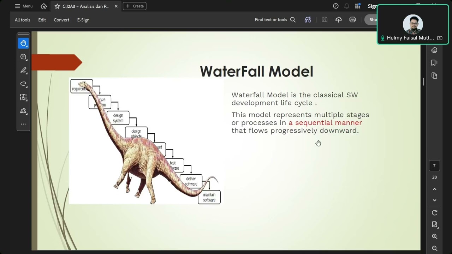Image resolution: width=452 pixels, height=254 pixels.
Task: Select the Highlight pen tool
Action: point(23,70)
